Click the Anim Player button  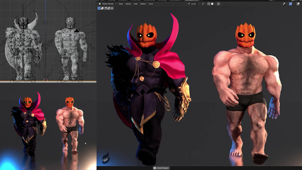point(161,168)
